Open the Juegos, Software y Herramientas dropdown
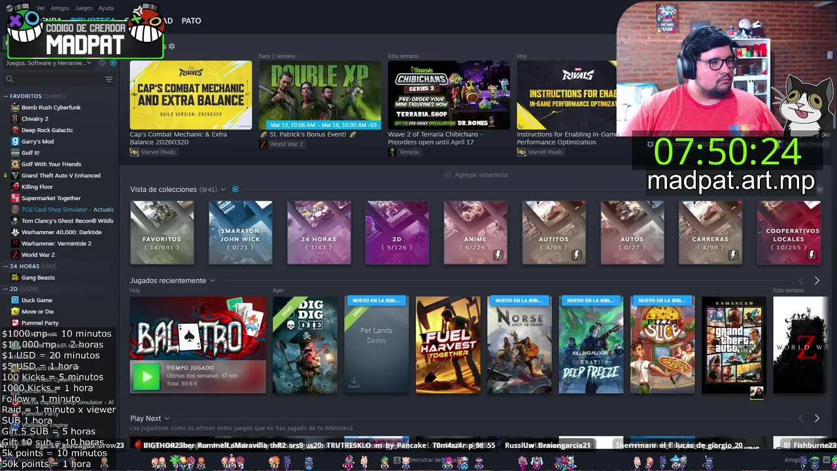The height and width of the screenshot is (471, 837). (50, 63)
